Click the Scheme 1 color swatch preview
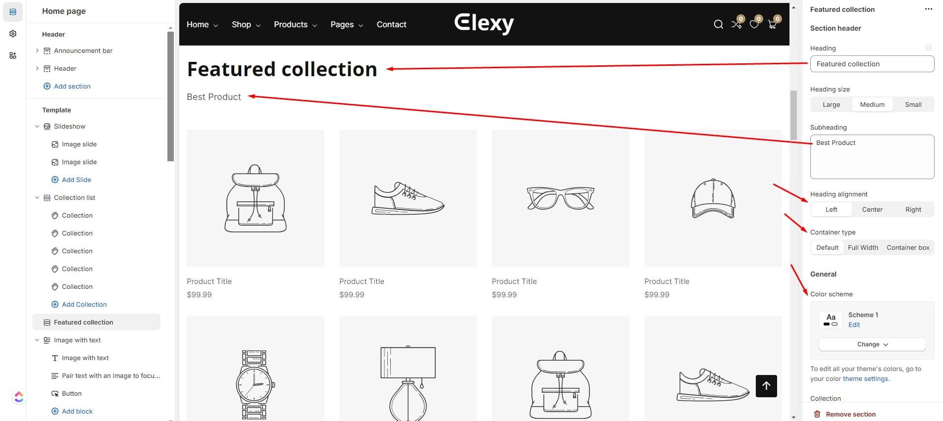This screenshot has width=943, height=421. [831, 320]
